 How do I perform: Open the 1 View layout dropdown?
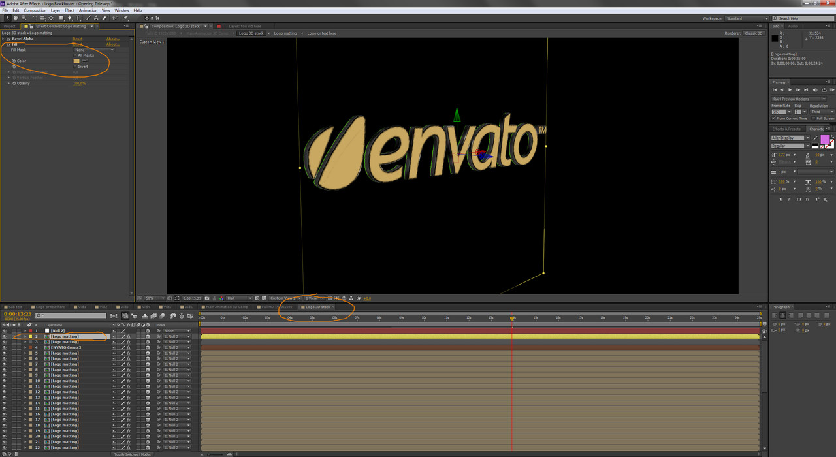pyautogui.click(x=314, y=298)
